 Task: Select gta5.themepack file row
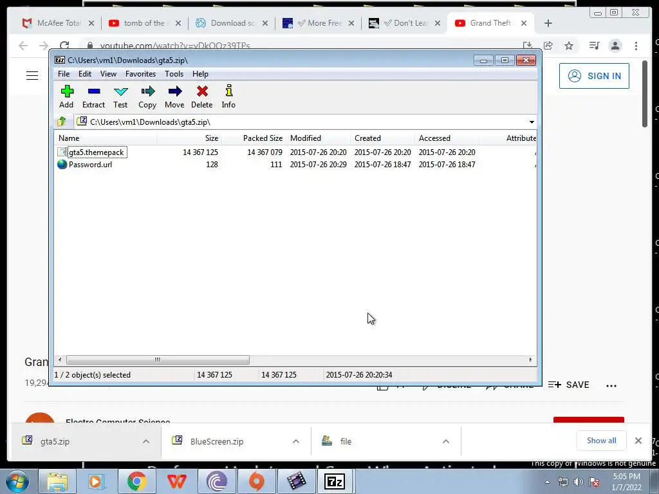pyautogui.click(x=296, y=152)
